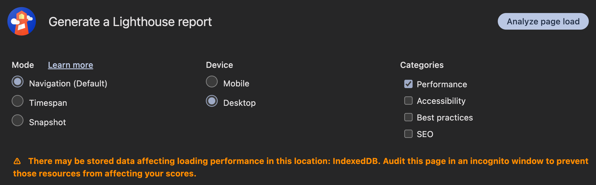Enable the SEO category checkbox
The width and height of the screenshot is (596, 185).
pyautogui.click(x=408, y=134)
